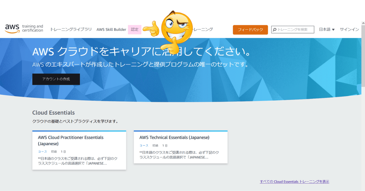Image resolution: width=365 pixels, height=191 pixels.
Task: Click the Technical Essentials card description text
Action: coord(179,155)
